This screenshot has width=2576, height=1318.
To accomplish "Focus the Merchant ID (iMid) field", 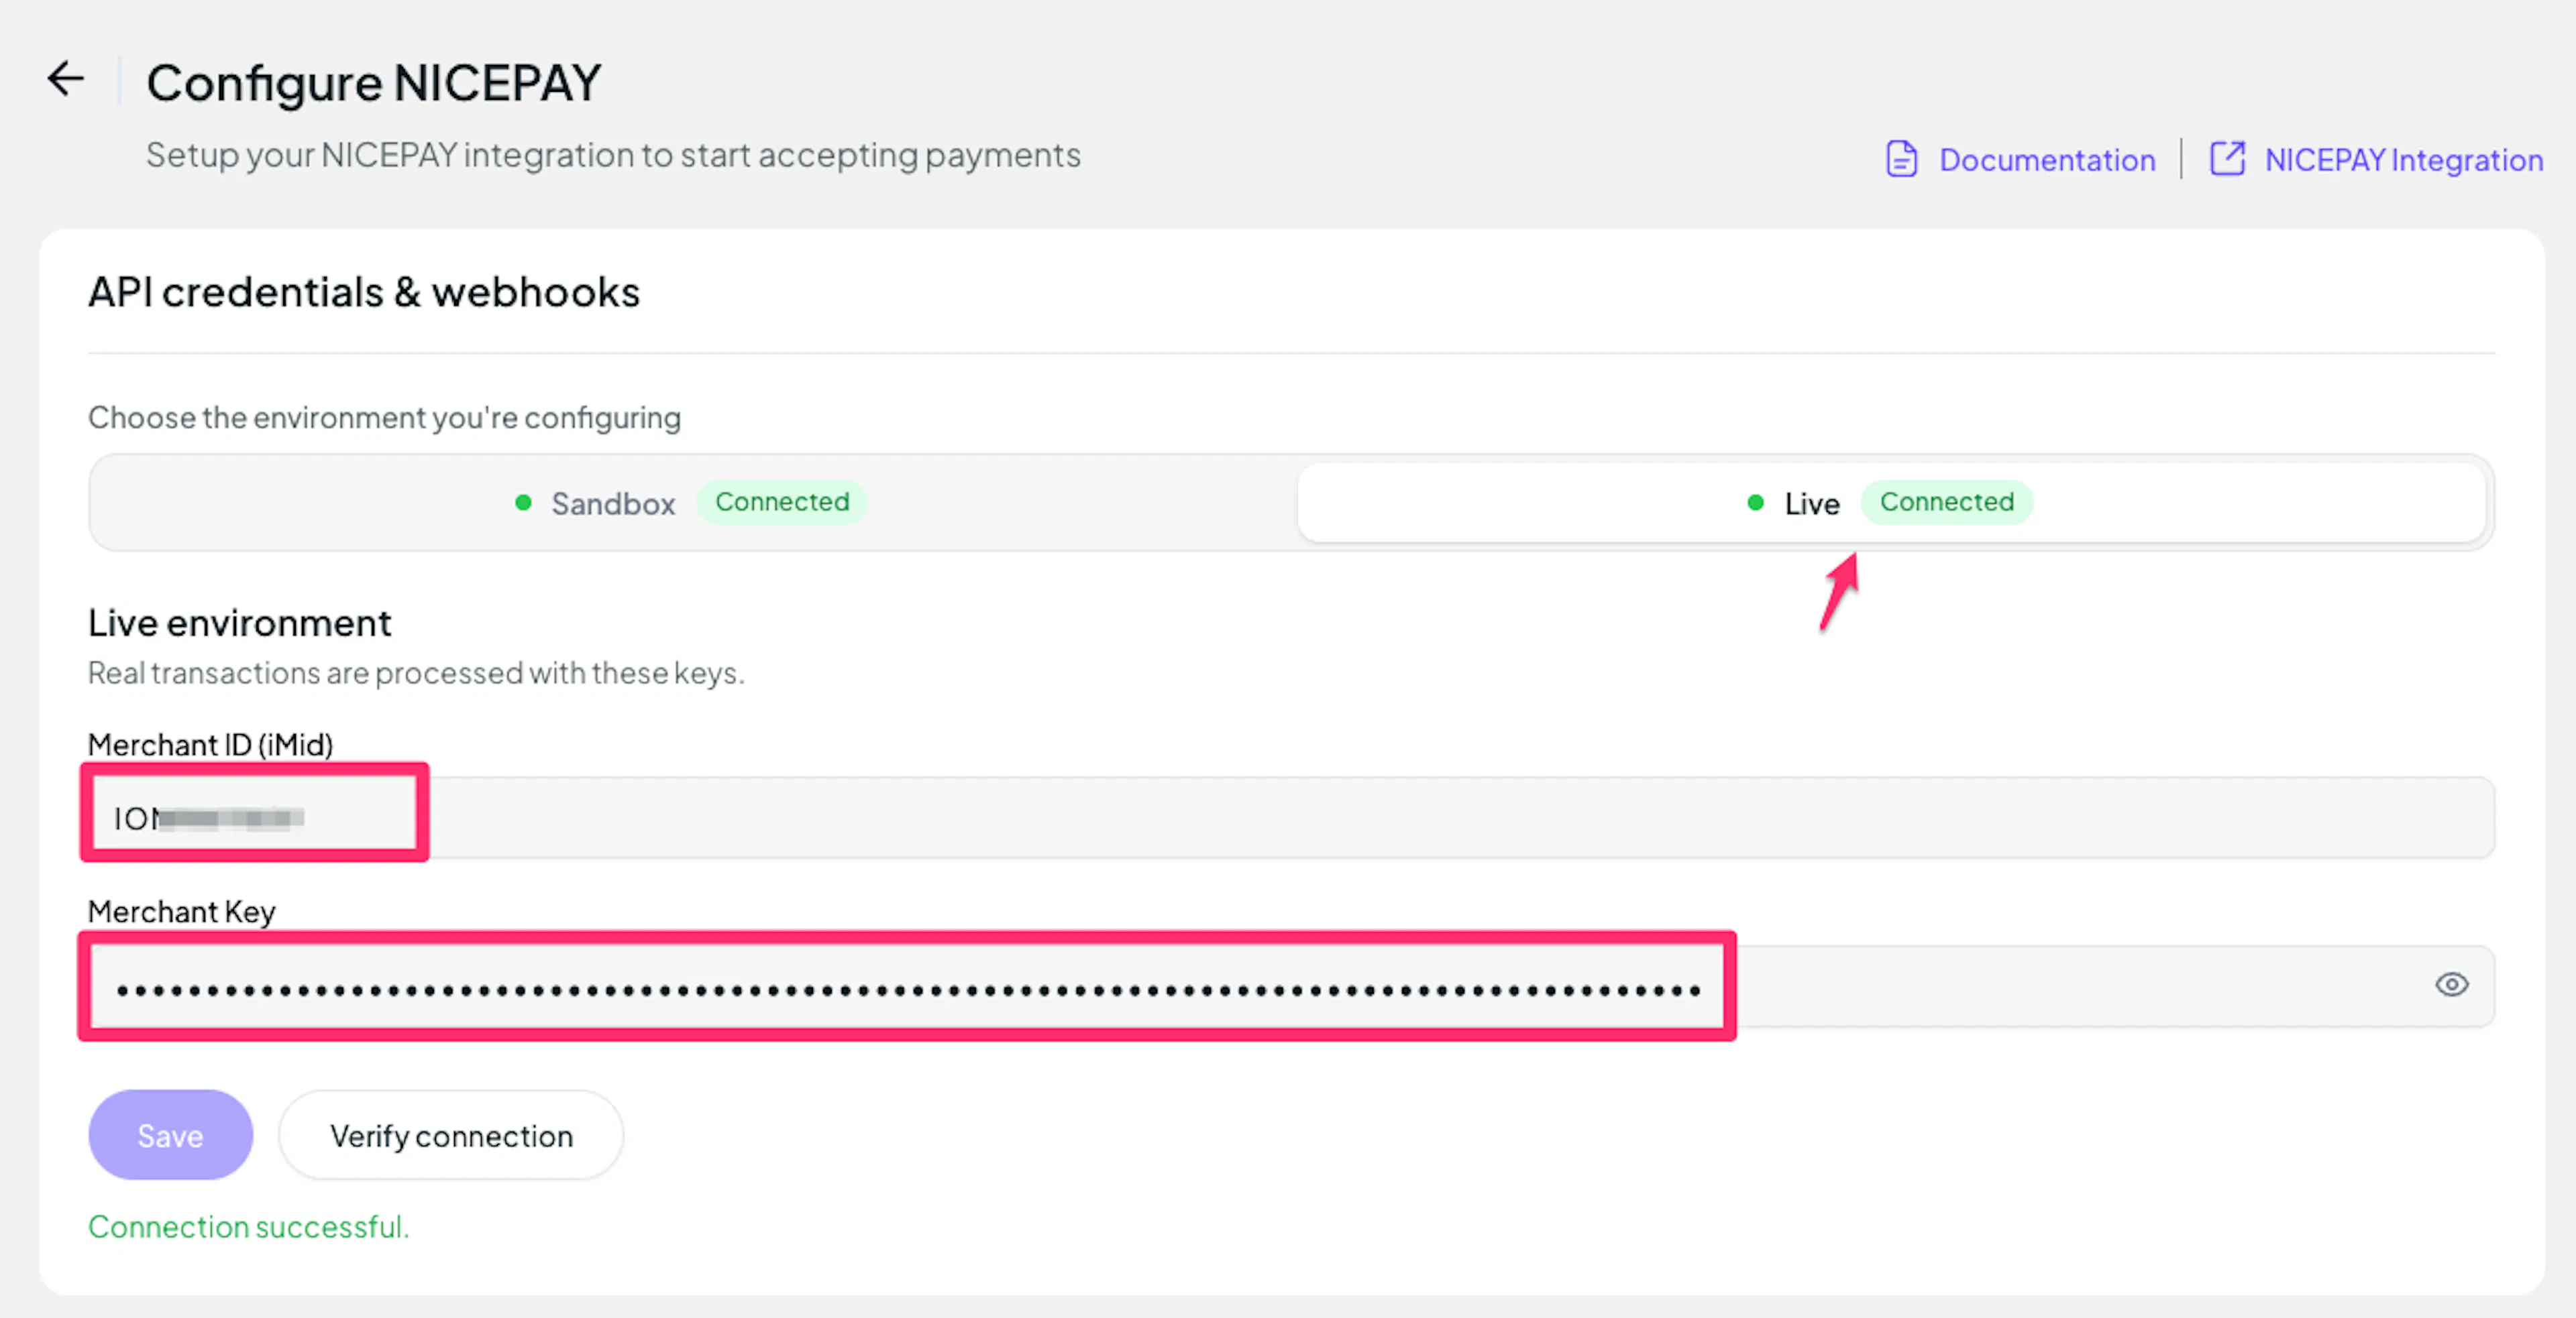I will (x=1292, y=817).
